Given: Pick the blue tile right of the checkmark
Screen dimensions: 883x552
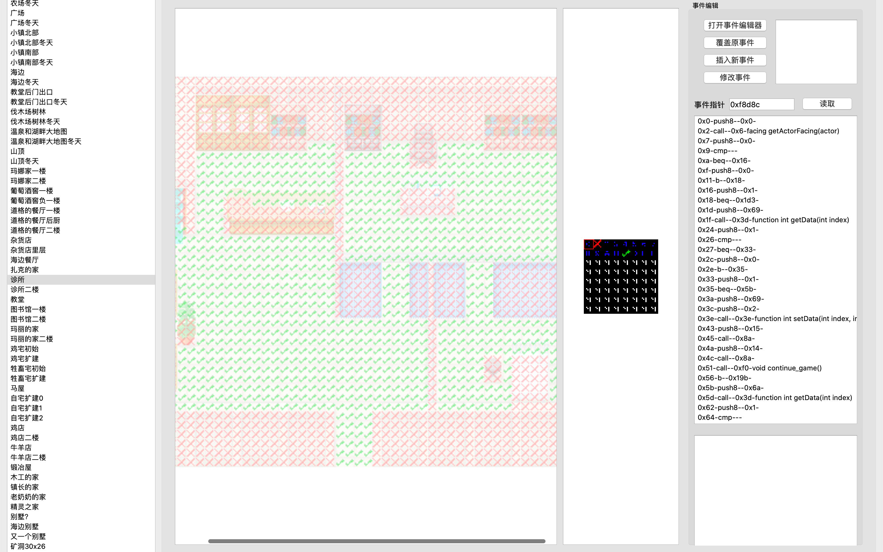Looking at the screenshot, I should [635, 253].
